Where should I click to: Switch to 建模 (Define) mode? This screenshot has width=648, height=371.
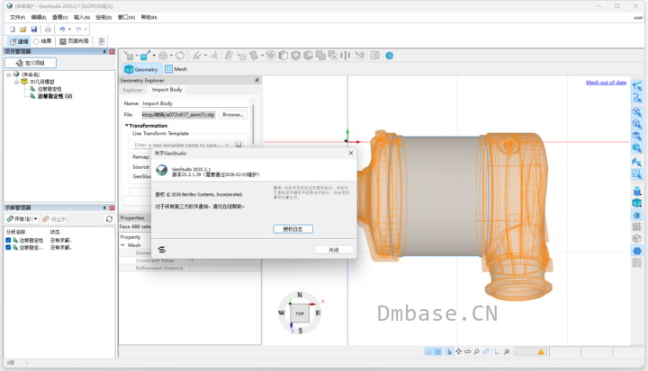pyautogui.click(x=19, y=41)
